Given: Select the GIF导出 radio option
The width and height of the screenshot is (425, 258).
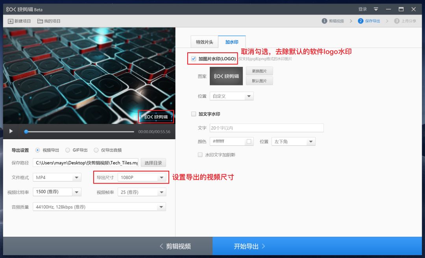Looking at the screenshot, I should point(68,150).
